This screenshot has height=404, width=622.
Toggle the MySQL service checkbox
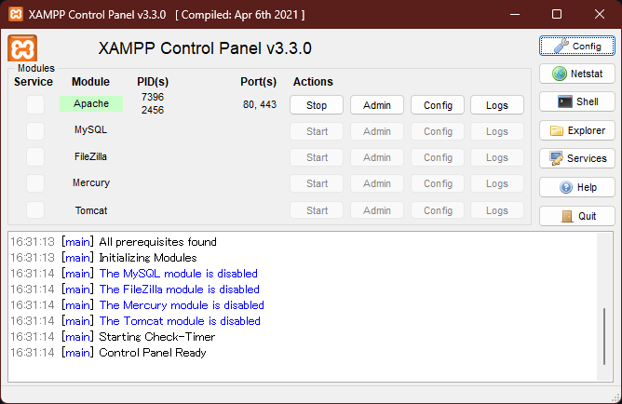35,131
